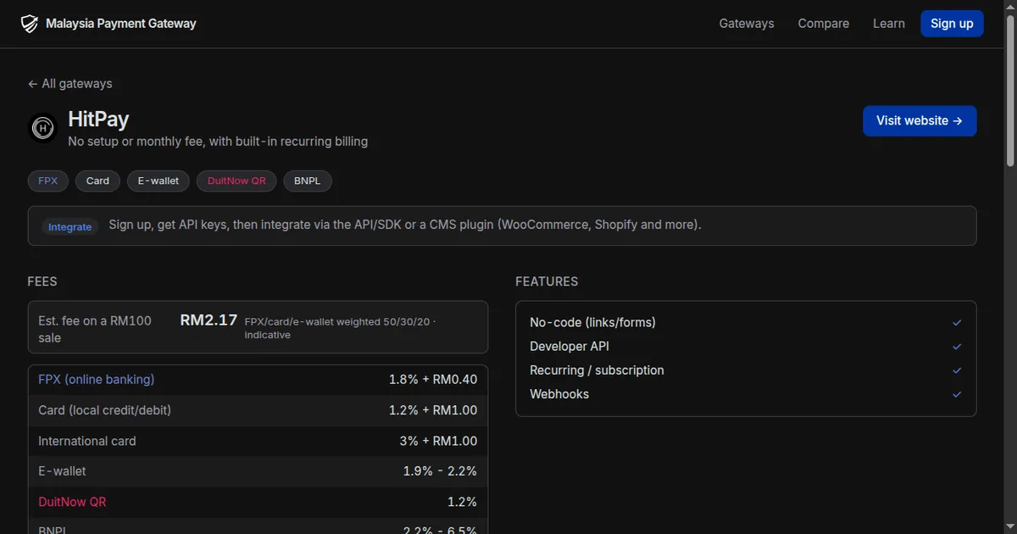Click the E-wallet fee row label
Screen dimensions: 1017x534
coord(62,471)
